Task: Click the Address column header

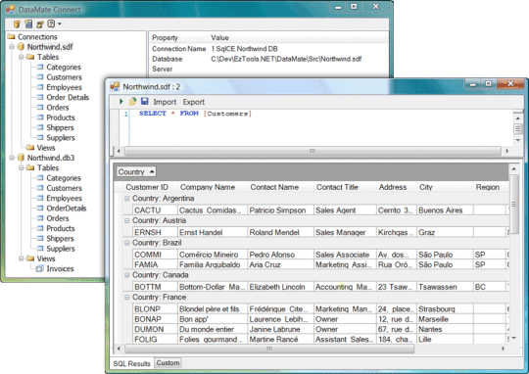Action: 393,187
